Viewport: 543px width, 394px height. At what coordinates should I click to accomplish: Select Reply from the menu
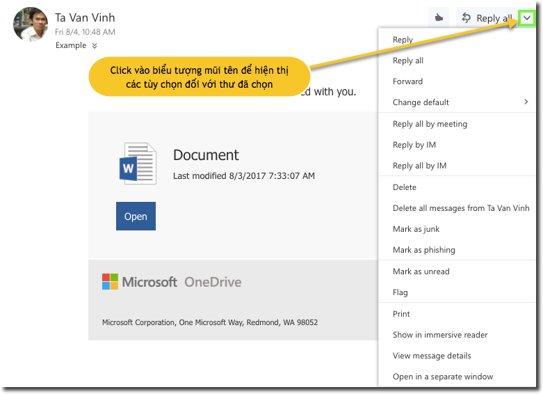click(x=403, y=40)
